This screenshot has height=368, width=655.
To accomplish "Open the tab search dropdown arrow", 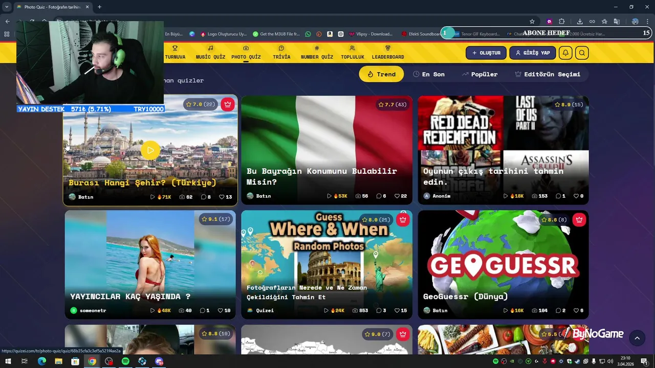I will 7,7.
